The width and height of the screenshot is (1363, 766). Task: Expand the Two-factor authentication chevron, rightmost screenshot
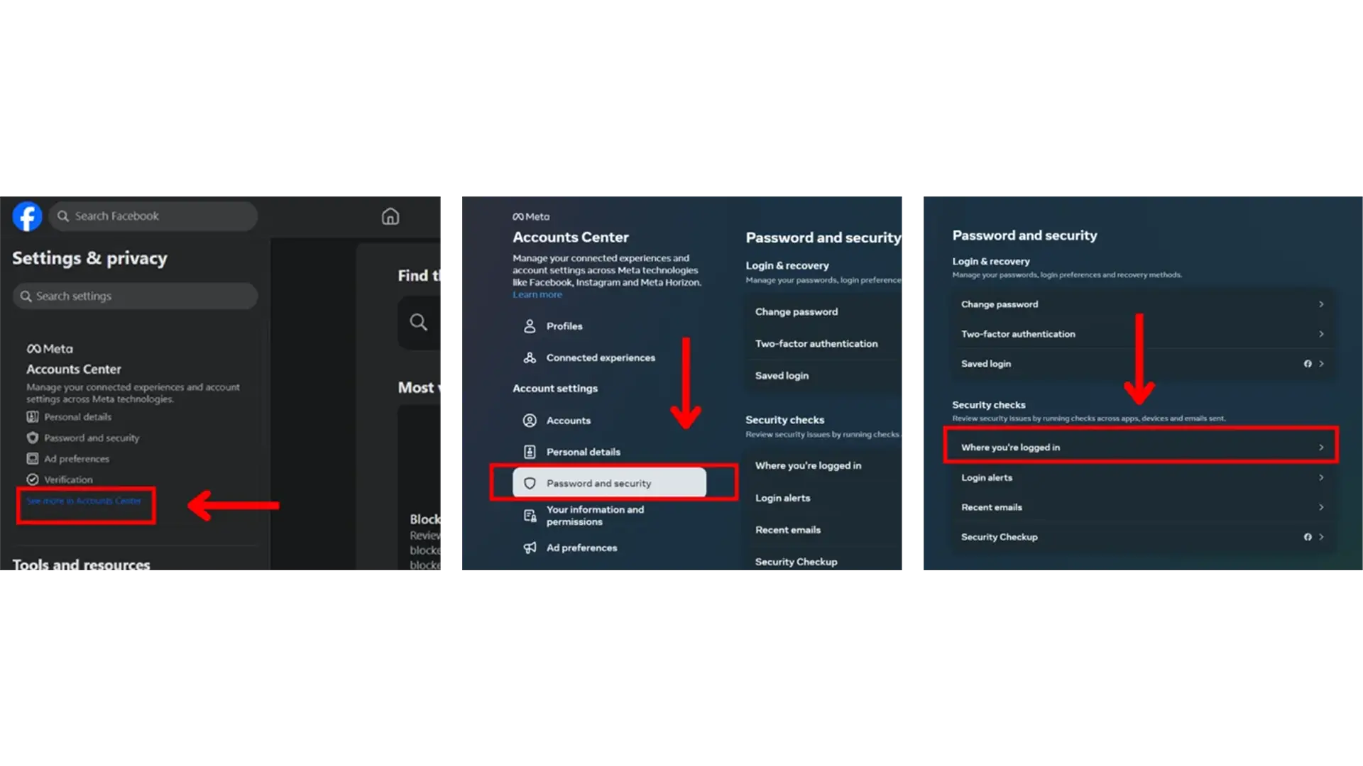point(1321,334)
